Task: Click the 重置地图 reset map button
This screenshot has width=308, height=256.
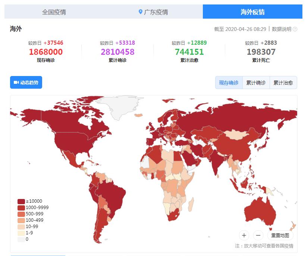Action: [x=280, y=235]
